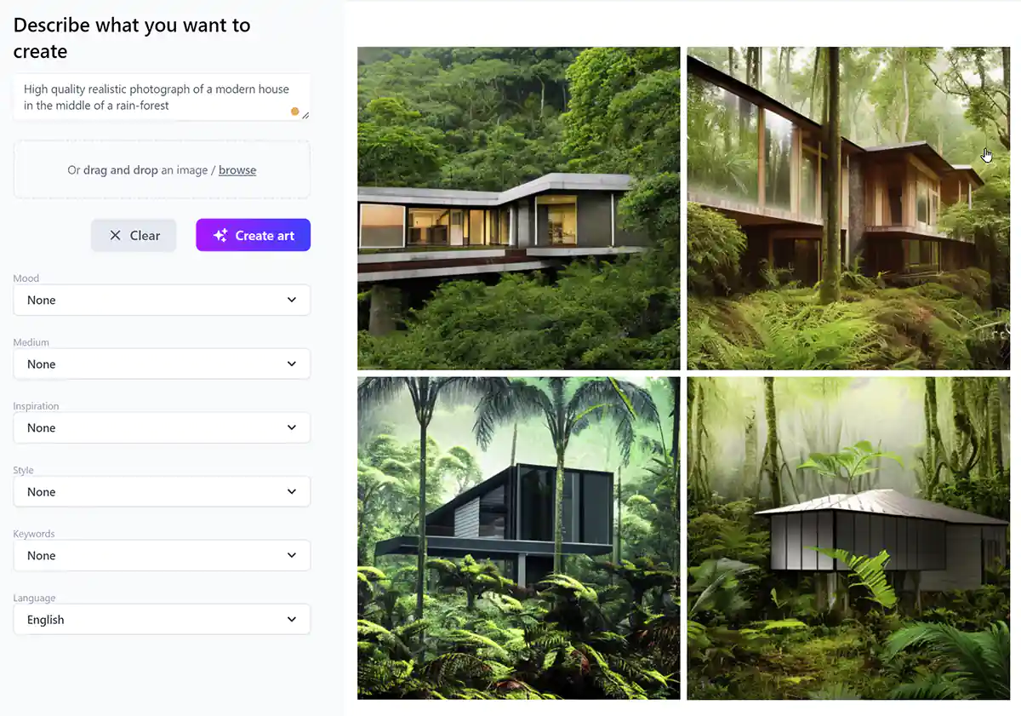Viewport: 1021px width, 716px height.
Task: Open the concrete hillside house image
Action: point(518,208)
